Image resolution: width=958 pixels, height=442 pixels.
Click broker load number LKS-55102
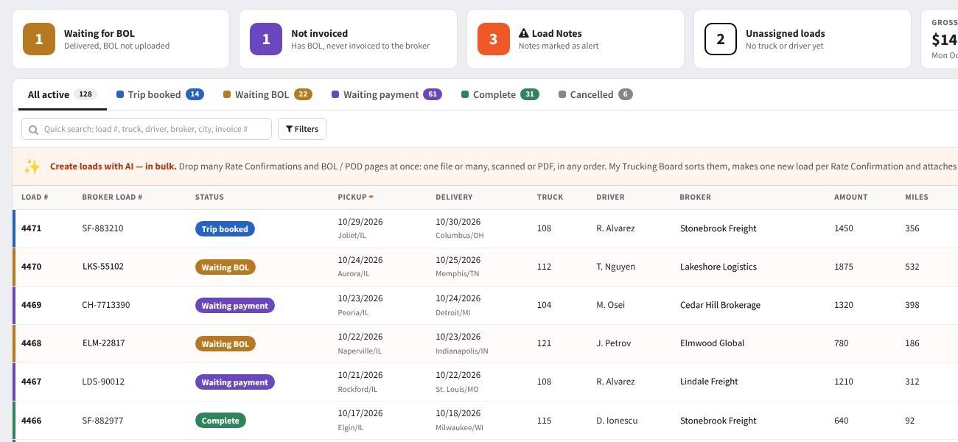pyautogui.click(x=103, y=267)
